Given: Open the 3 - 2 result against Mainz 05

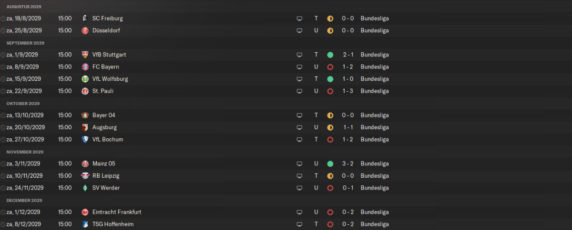Looking at the screenshot, I should pyautogui.click(x=347, y=164).
